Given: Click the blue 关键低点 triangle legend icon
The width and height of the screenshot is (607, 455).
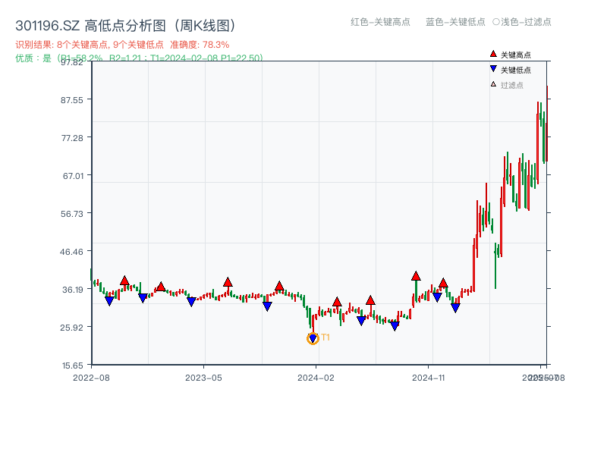Looking at the screenshot, I should [492, 69].
